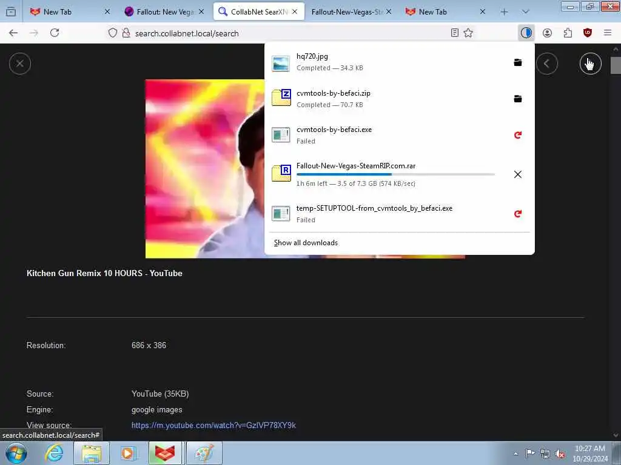This screenshot has width=621, height=465.
Task: Close the image detail view with X
Action: coord(20,63)
